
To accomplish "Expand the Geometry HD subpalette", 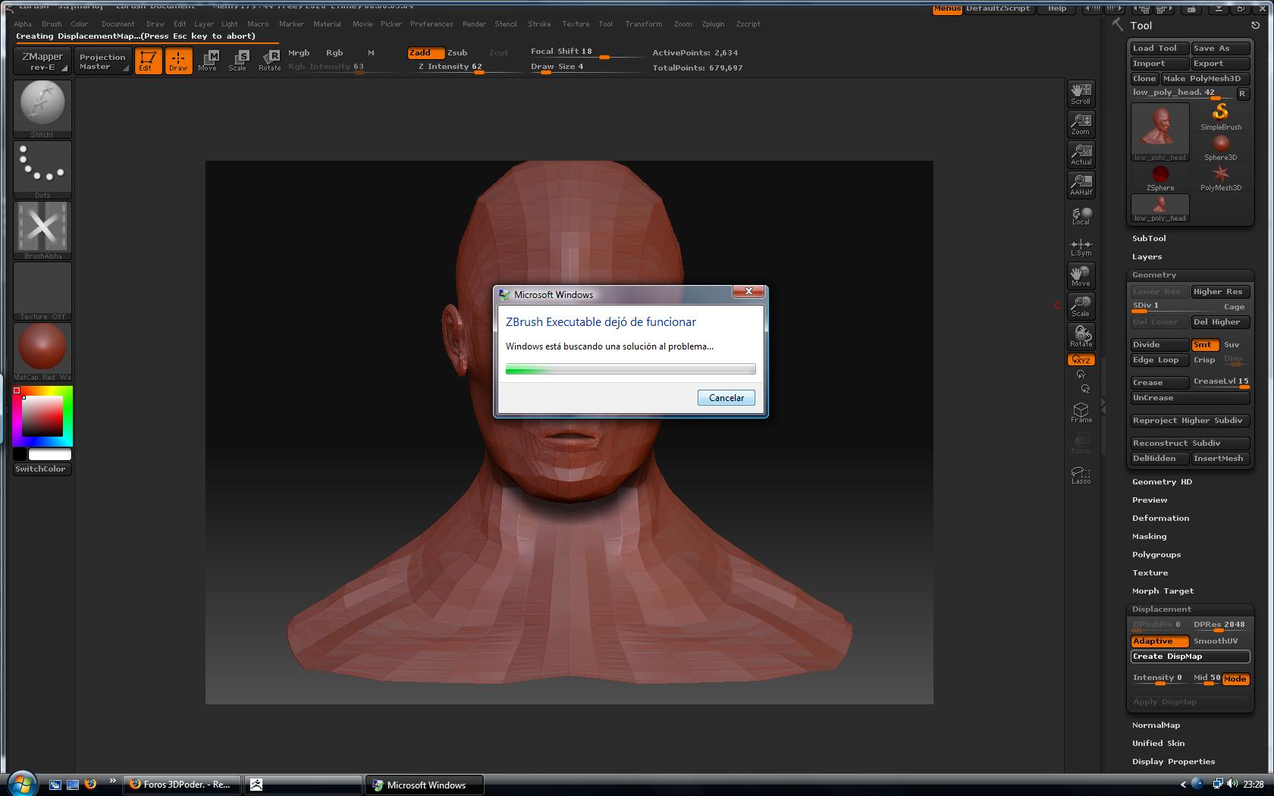I will coord(1162,482).
